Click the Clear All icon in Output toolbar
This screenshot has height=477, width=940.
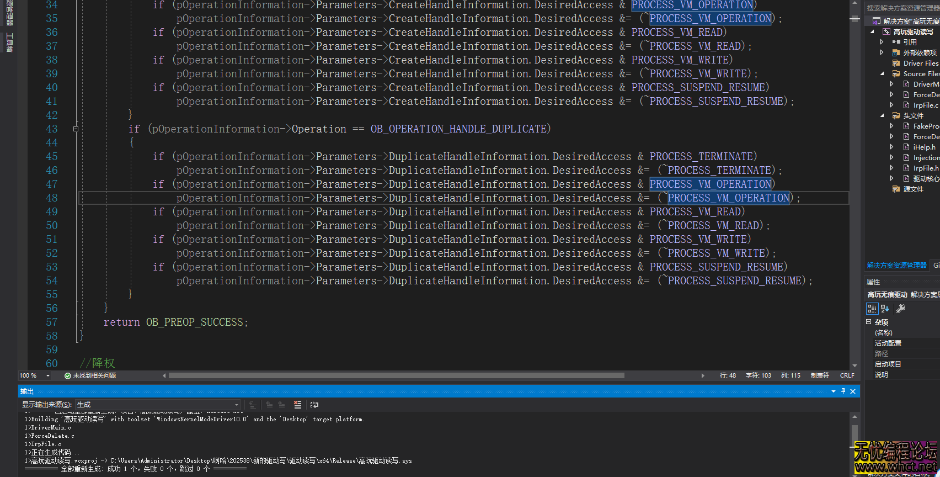298,405
